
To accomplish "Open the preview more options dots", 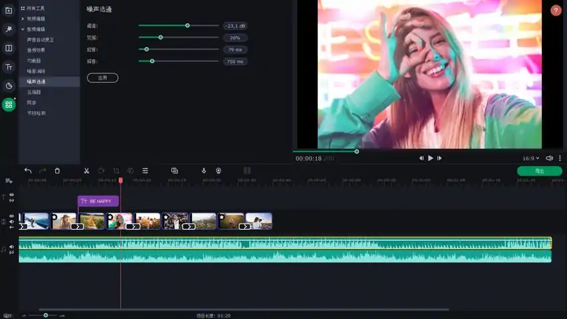I will [x=560, y=158].
